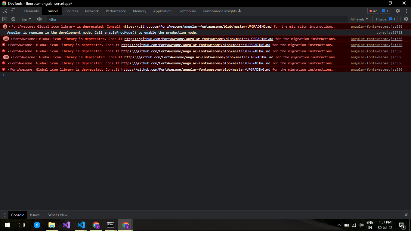Select the Console tab in main panel bar
This screenshot has height=231, width=411.
pos(52,11)
